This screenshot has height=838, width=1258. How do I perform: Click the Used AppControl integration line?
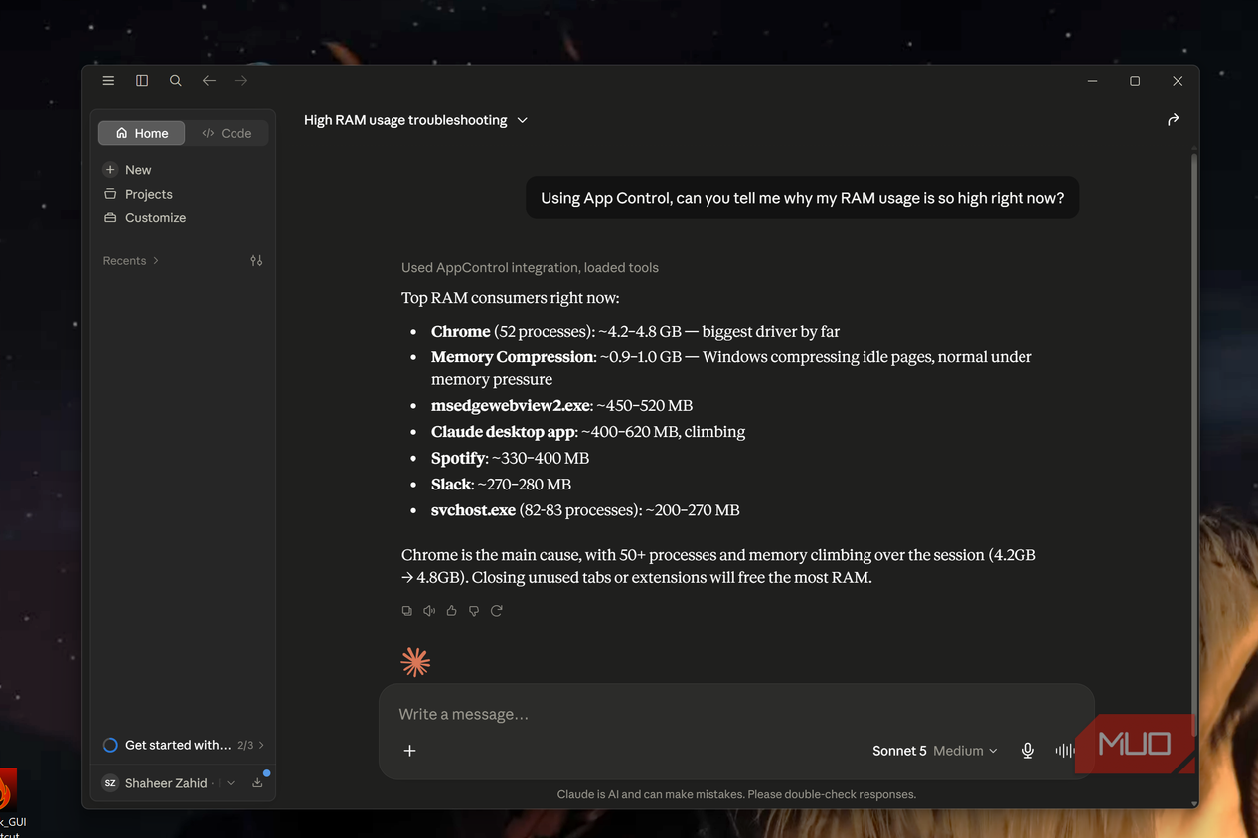click(x=530, y=268)
